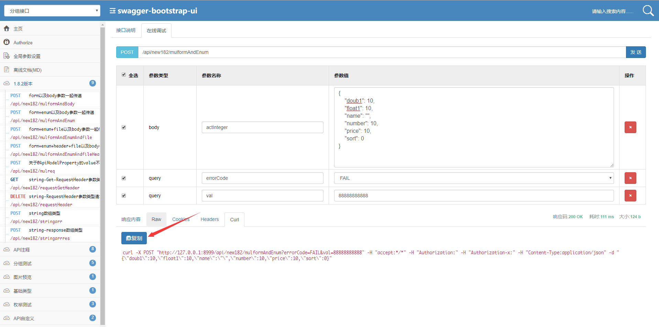
Task: Click the home icon for 主页
Action: [x=7, y=28]
